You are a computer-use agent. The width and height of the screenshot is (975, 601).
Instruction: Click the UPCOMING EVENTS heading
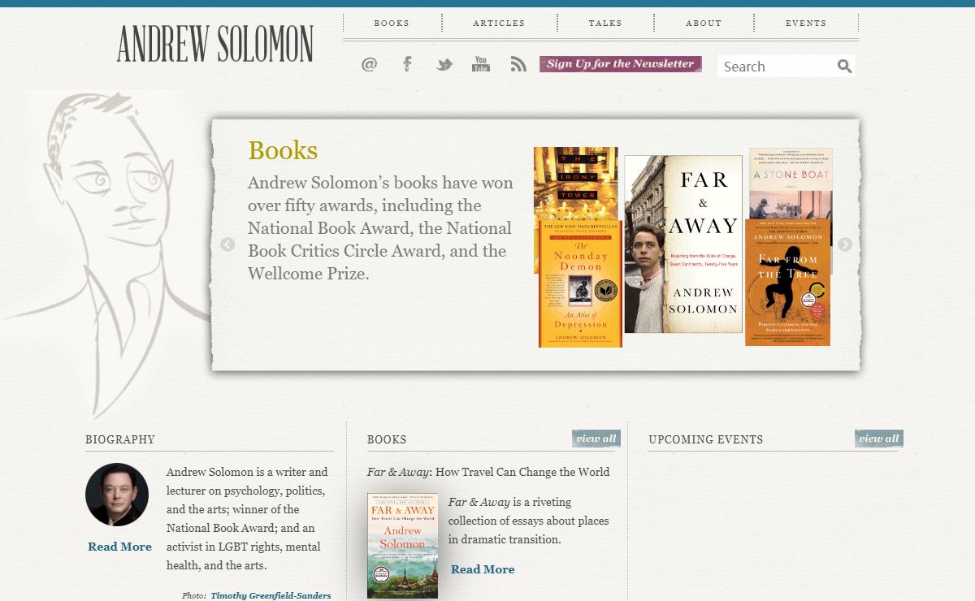(706, 439)
